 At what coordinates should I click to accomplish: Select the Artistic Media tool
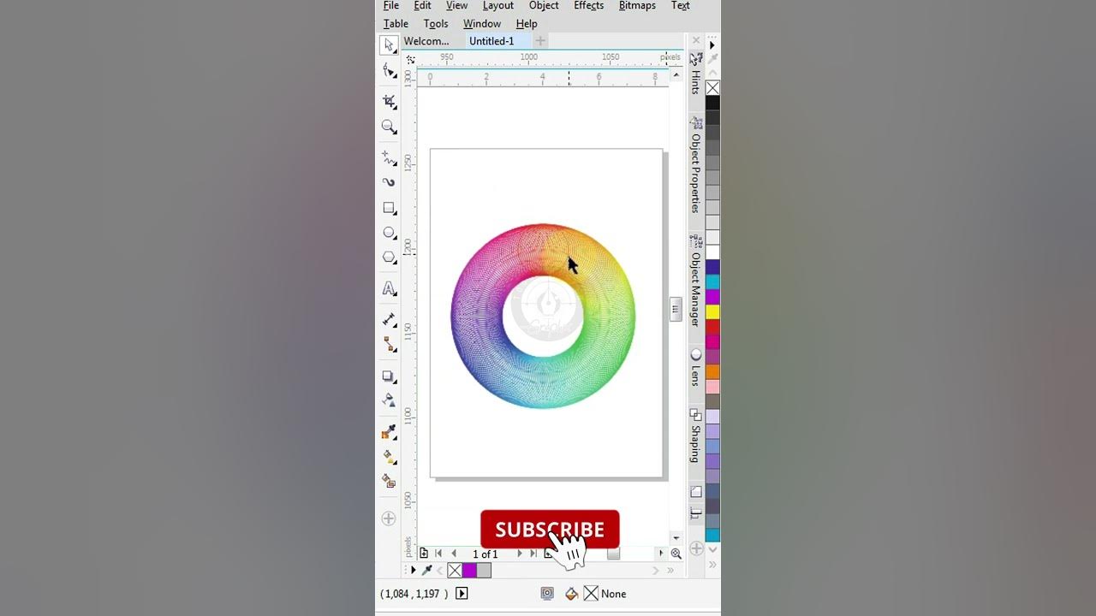click(389, 182)
